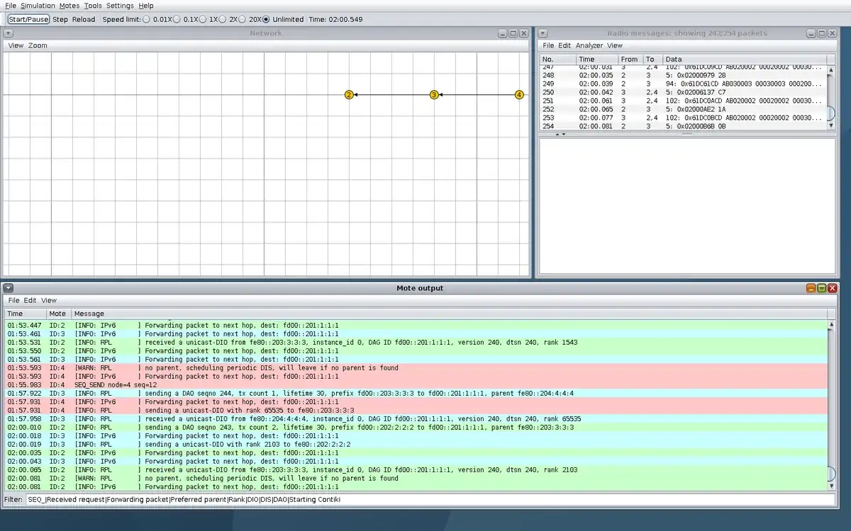This screenshot has height=531, width=851.
Task: Open the Radio messages window's title-bar menu triangle
Action: tap(543, 33)
